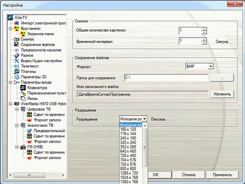Select Сдвиг по времени under FM (УКВ)
Image resolution: width=245 pixels, height=184 pixels.
(49, 152)
